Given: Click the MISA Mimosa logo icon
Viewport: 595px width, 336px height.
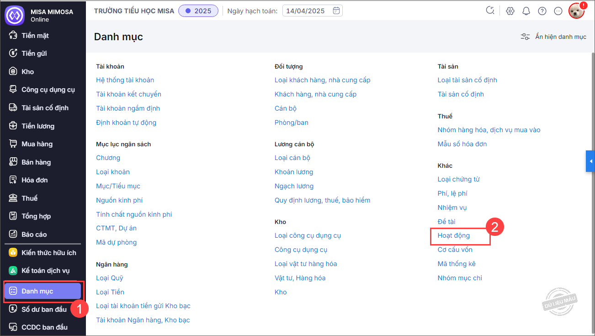Looking at the screenshot, I should (x=14, y=15).
